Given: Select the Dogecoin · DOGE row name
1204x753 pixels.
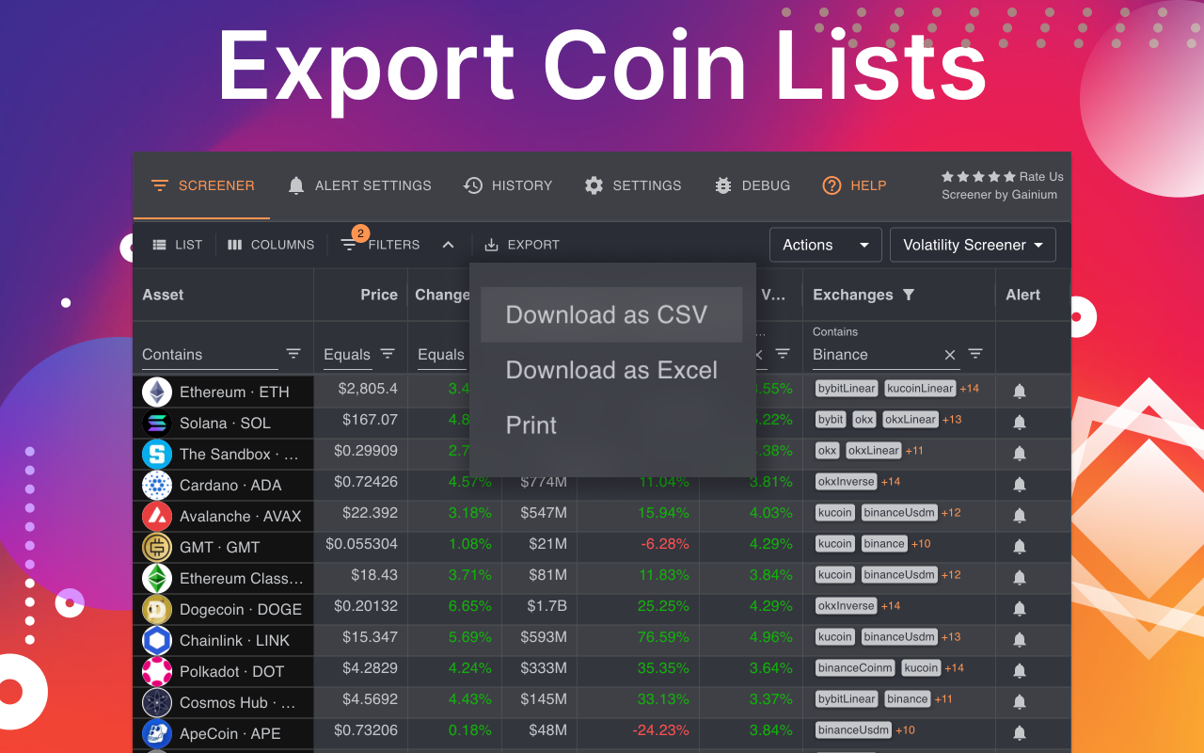Looking at the screenshot, I should coord(241,609).
